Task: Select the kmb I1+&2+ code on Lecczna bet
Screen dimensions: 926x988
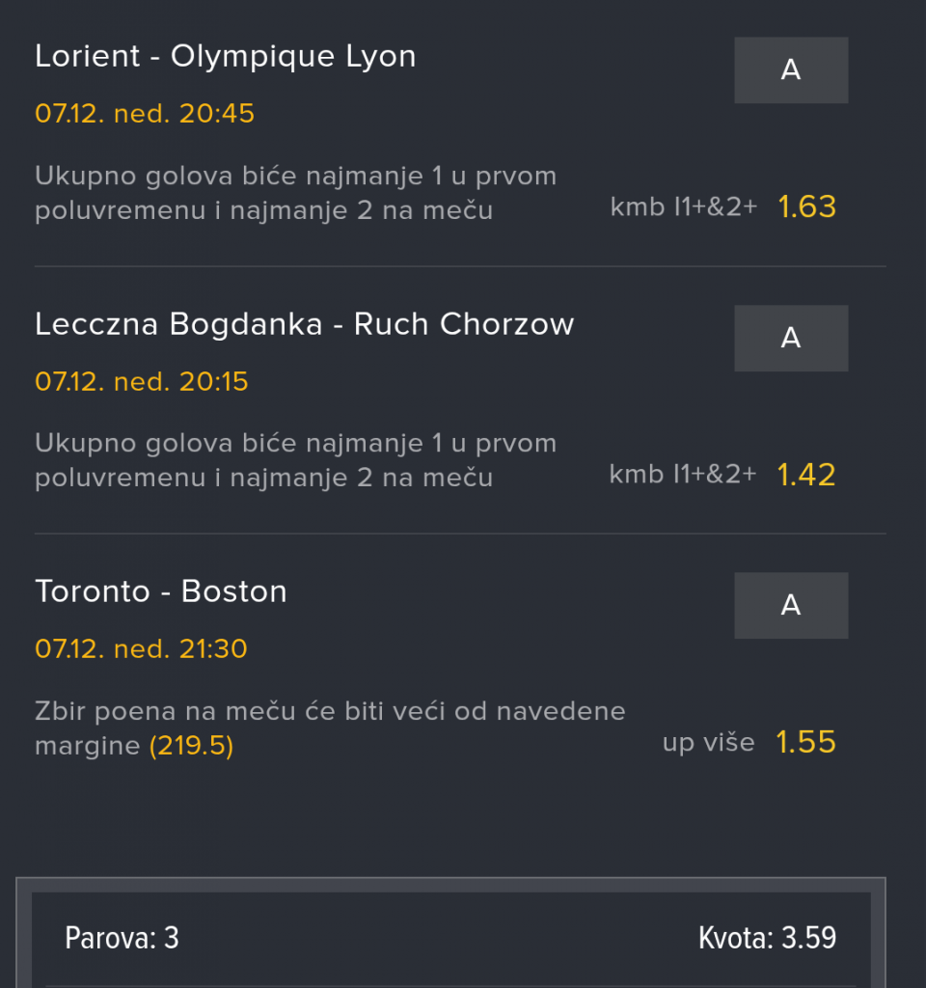Action: coord(683,475)
